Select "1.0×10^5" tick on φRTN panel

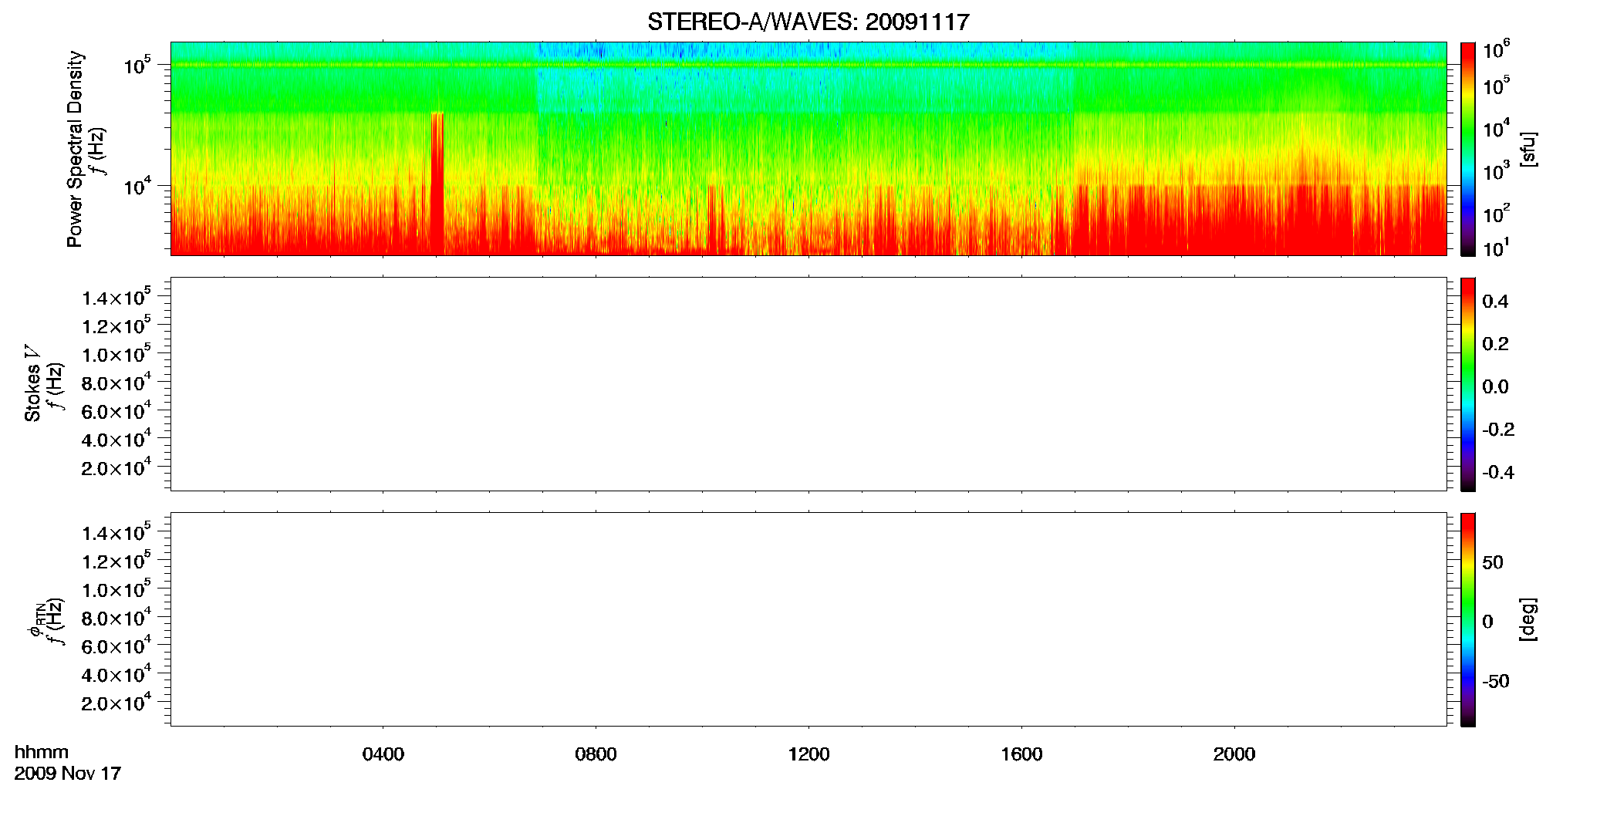coord(116,589)
